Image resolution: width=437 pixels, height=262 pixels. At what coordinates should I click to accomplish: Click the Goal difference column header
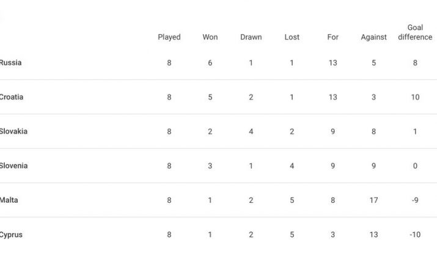415,32
